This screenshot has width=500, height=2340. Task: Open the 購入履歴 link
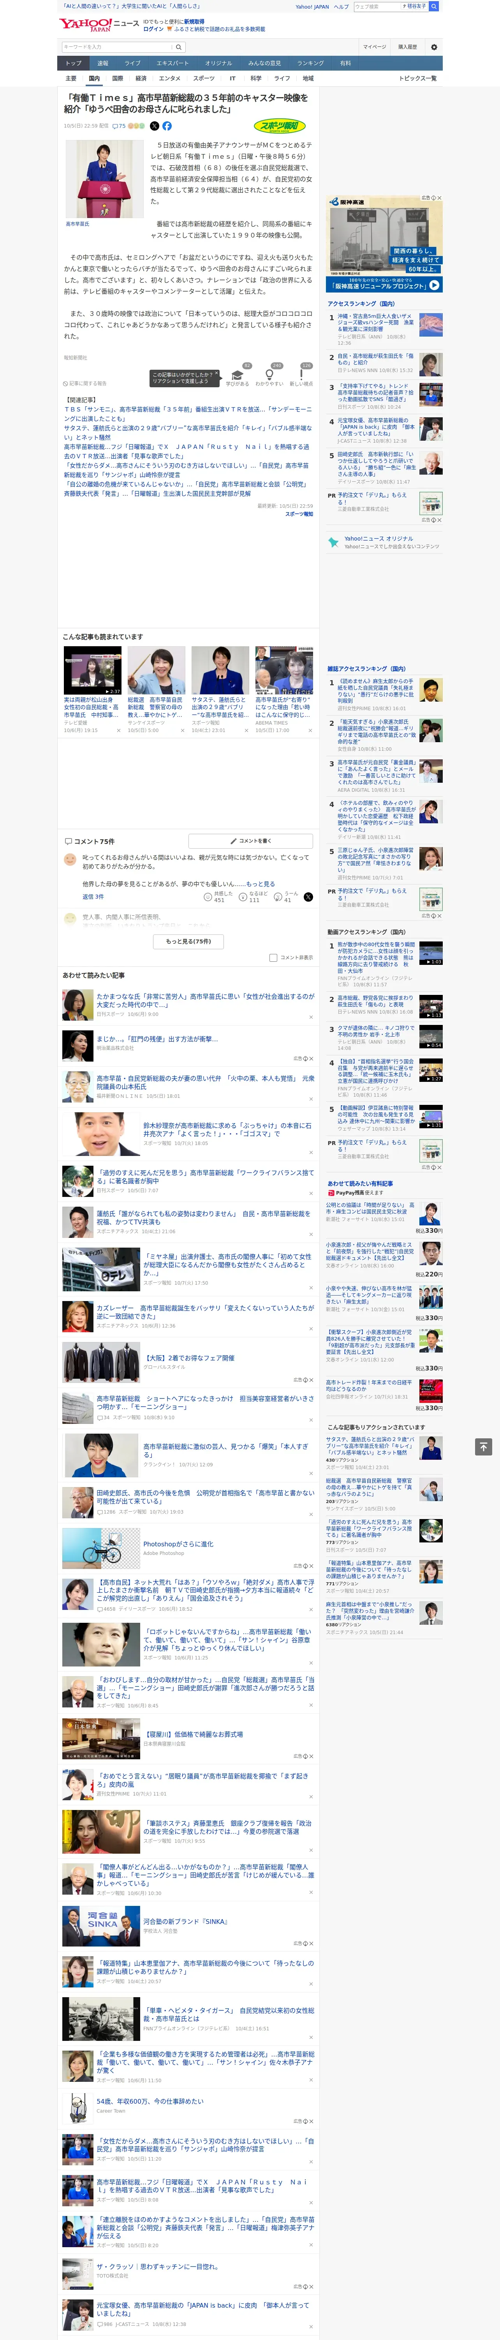coord(407,47)
